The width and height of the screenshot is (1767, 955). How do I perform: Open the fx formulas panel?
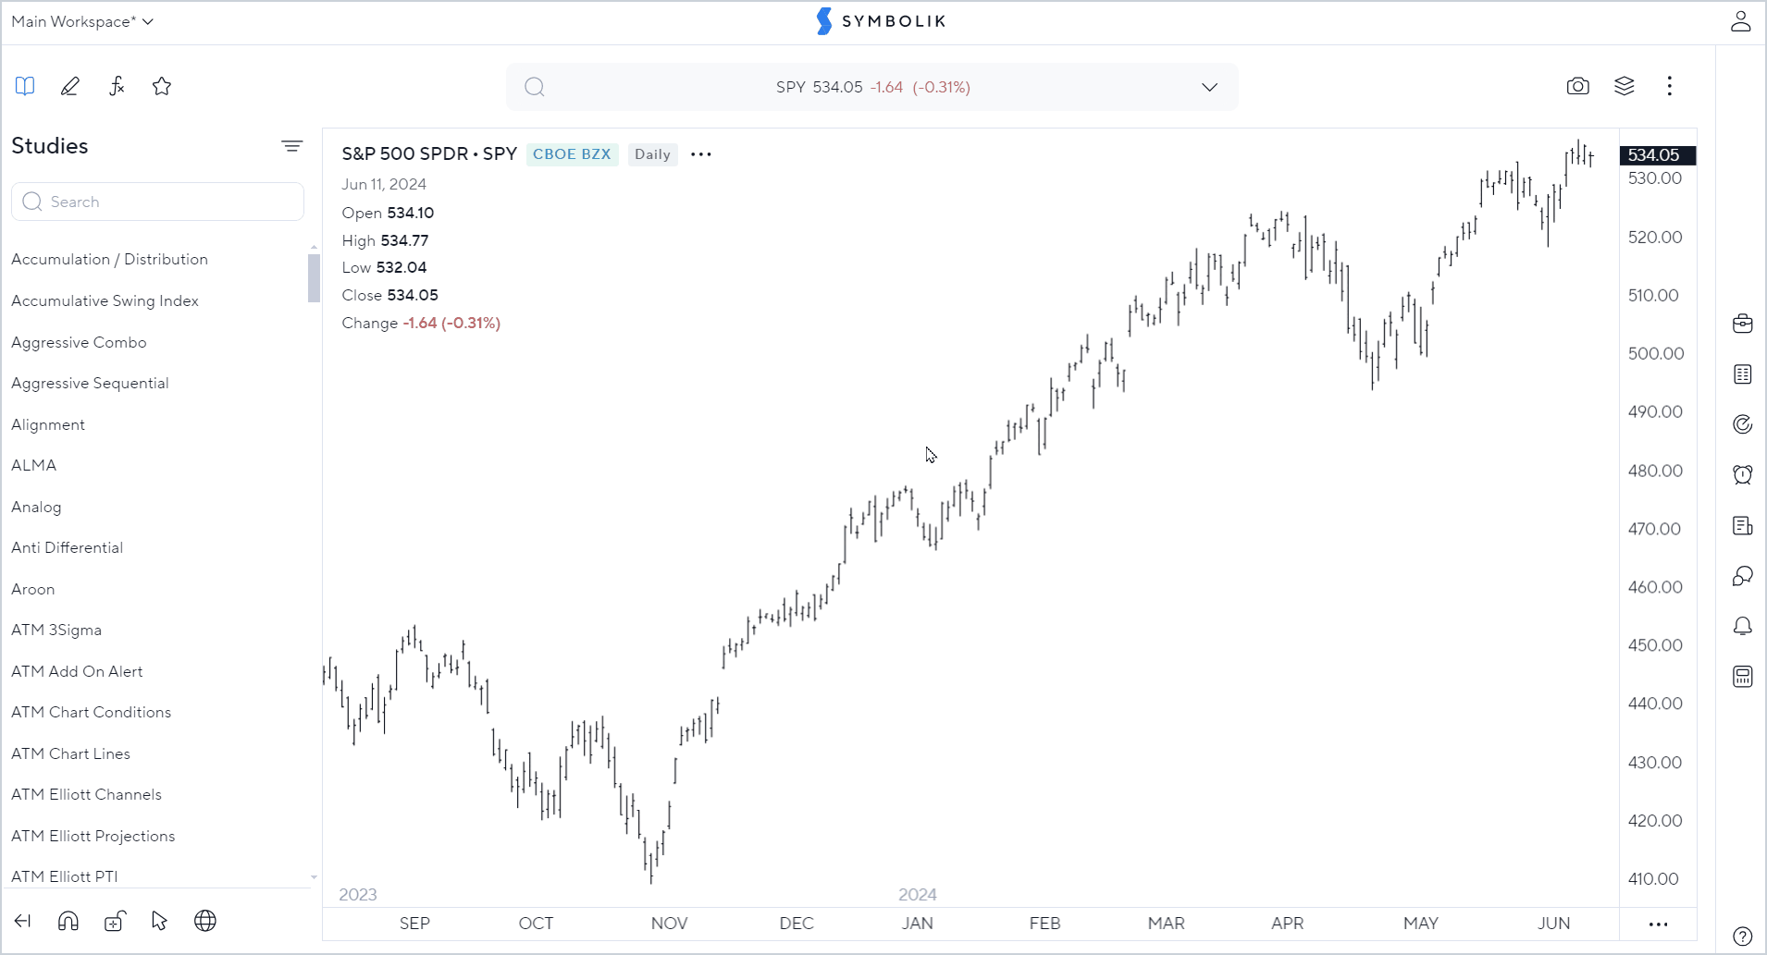(117, 86)
